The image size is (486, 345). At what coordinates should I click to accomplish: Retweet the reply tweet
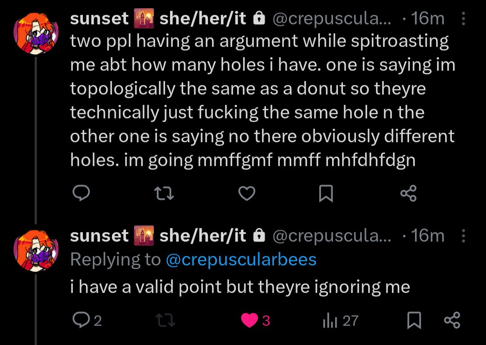coord(164,320)
